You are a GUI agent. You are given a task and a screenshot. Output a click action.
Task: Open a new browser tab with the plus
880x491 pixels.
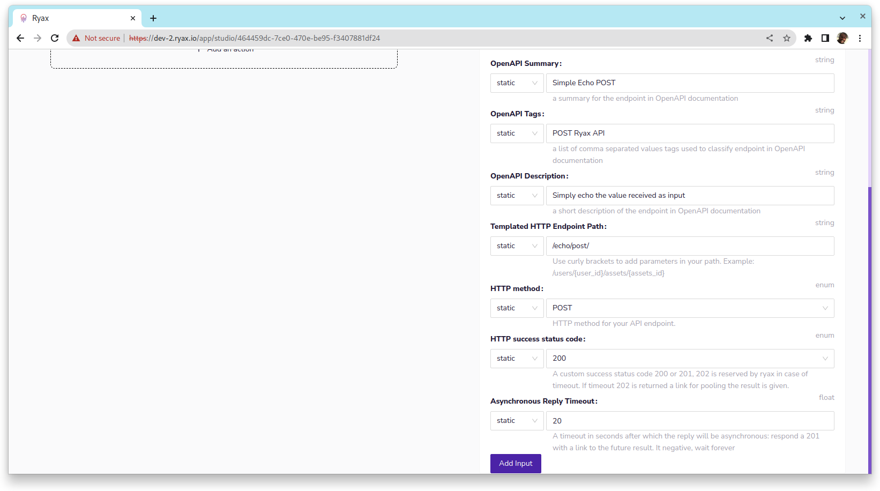point(153,18)
